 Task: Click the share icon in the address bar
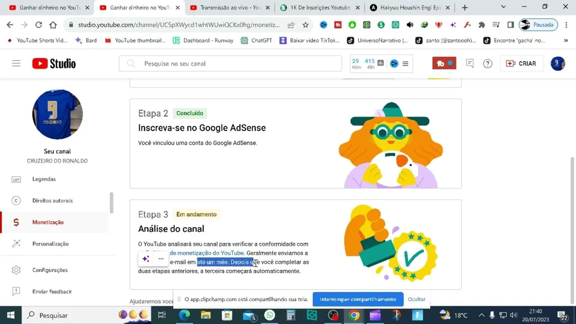click(x=291, y=25)
